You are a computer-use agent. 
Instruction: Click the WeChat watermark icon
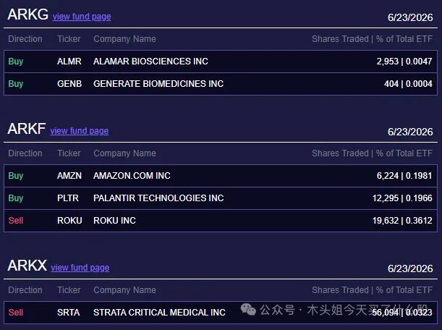(x=248, y=310)
